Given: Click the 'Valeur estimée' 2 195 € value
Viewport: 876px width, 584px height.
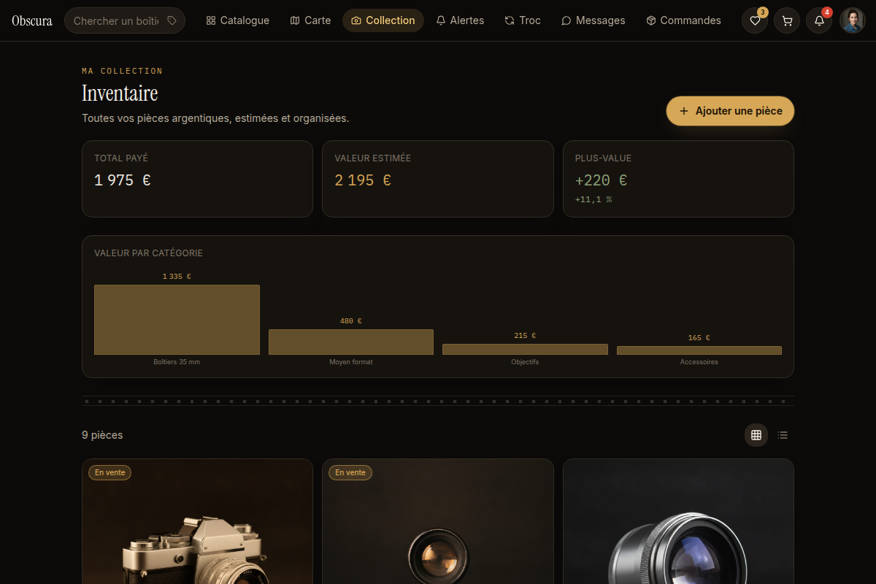Looking at the screenshot, I should (363, 180).
